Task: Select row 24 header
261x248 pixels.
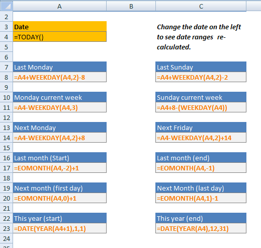Action: [x=7, y=238]
